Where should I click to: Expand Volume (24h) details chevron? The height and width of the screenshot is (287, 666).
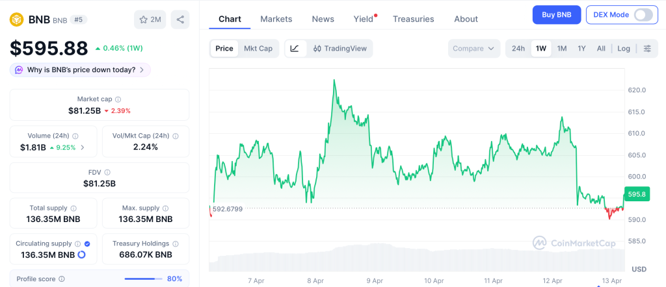click(x=82, y=148)
